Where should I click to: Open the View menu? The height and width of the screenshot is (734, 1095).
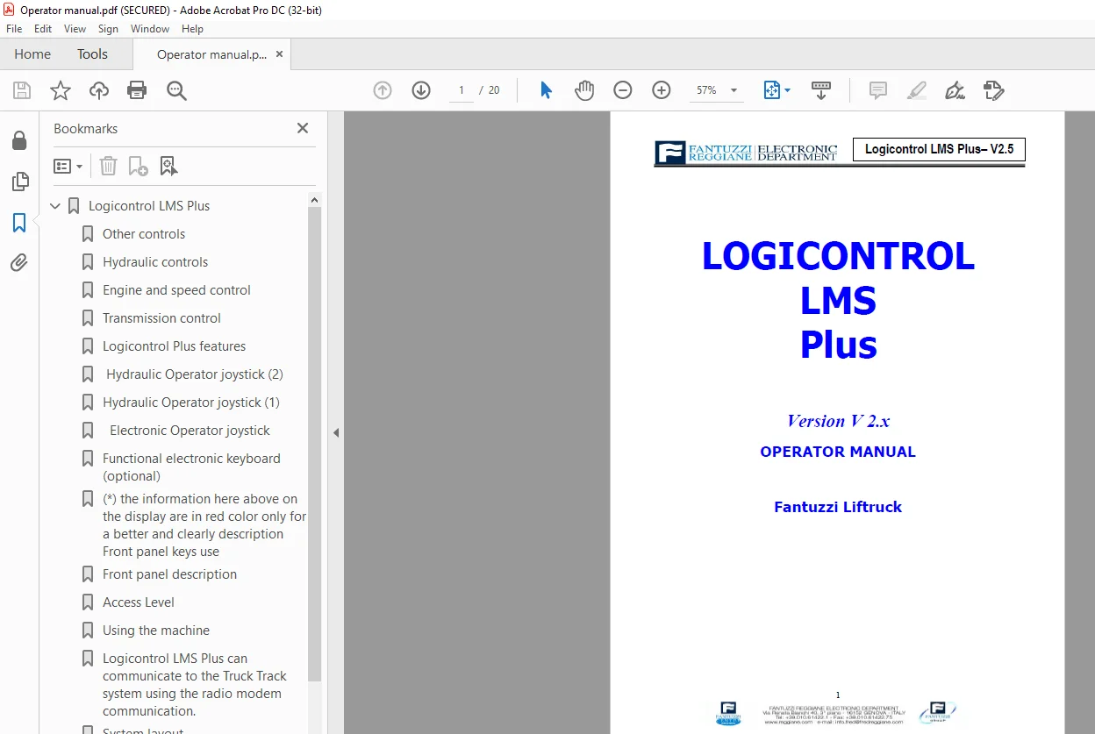tap(75, 29)
